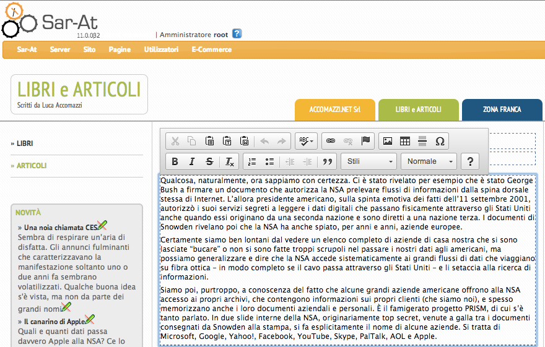
Task: Click the Cut scissors icon
Action: 175,141
